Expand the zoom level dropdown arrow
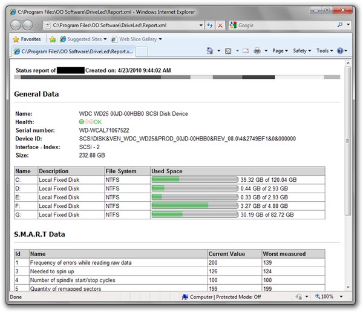 [x=341, y=296]
